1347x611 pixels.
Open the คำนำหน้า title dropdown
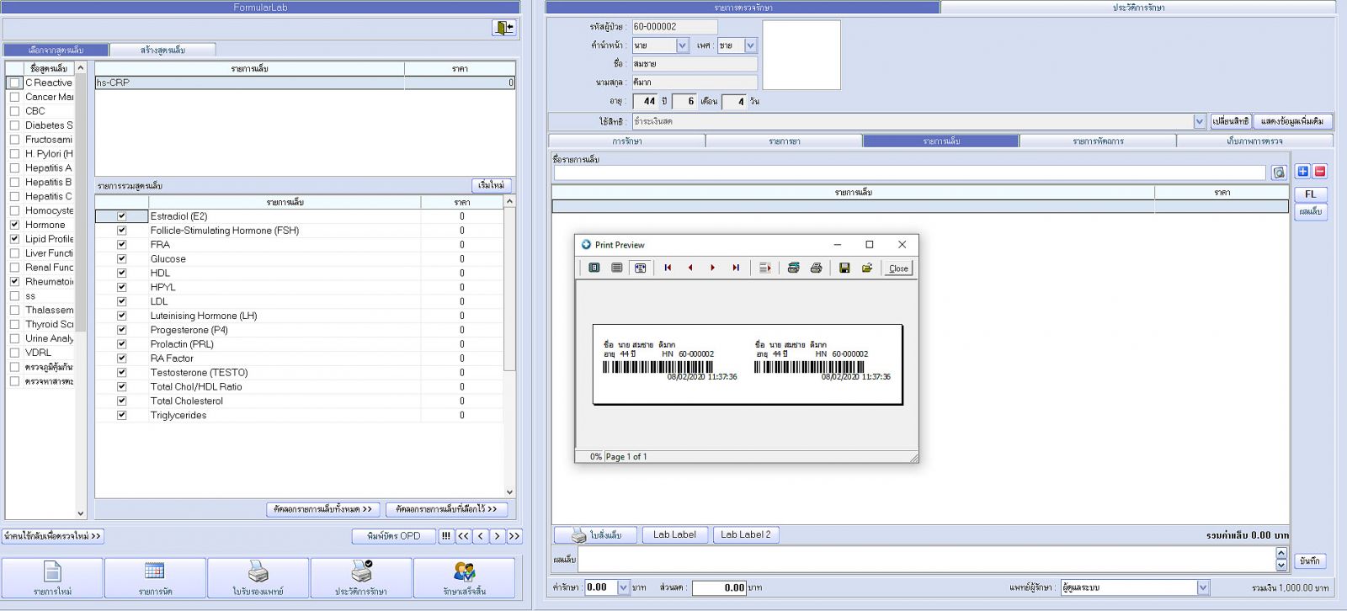point(682,45)
